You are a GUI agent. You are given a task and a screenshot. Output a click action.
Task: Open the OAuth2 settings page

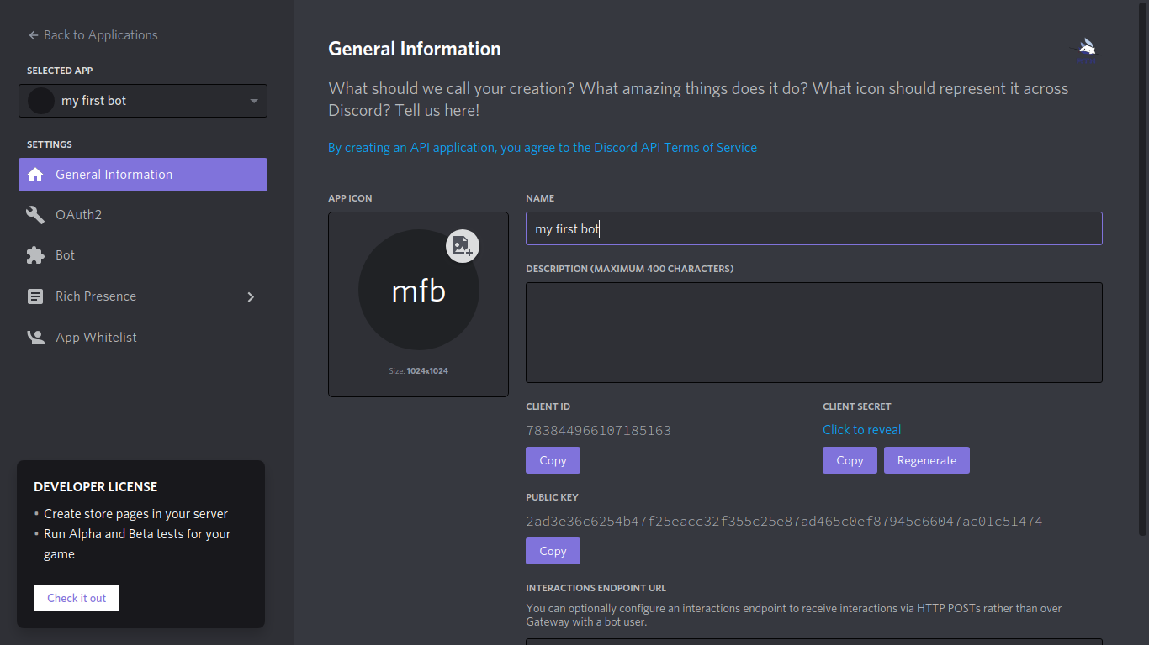point(143,215)
